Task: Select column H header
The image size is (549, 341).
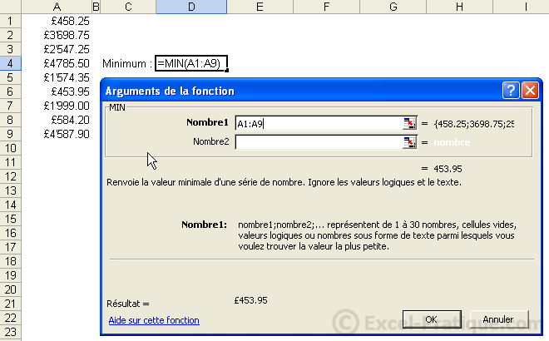Action: 459,7
